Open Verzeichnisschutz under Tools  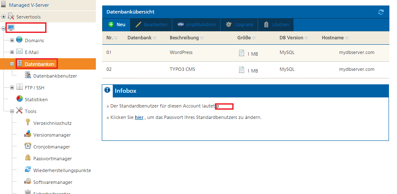point(52,123)
